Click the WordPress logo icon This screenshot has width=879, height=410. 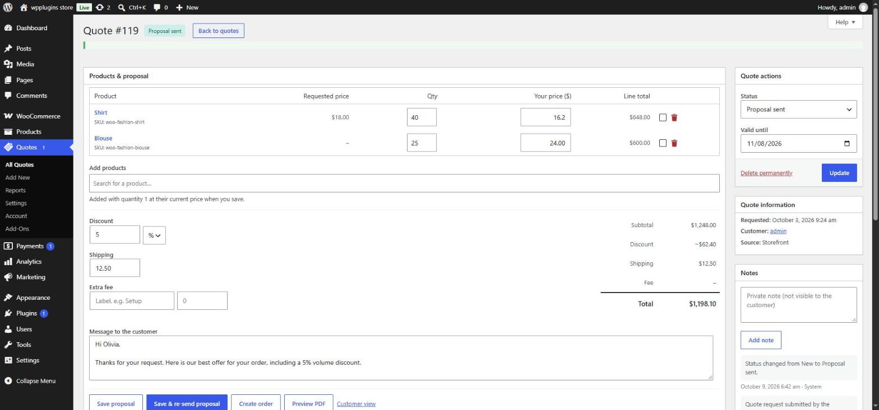click(8, 7)
